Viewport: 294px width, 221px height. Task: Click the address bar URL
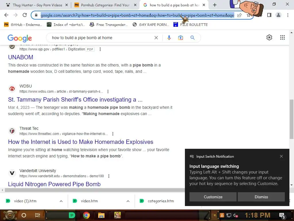tap(137, 15)
